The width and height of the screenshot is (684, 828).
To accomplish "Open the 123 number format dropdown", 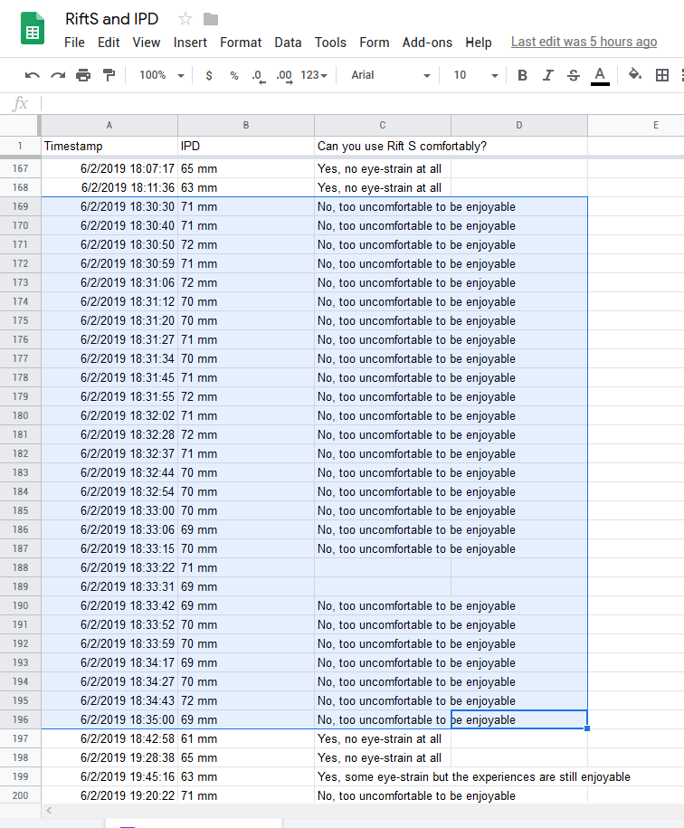I will point(314,75).
